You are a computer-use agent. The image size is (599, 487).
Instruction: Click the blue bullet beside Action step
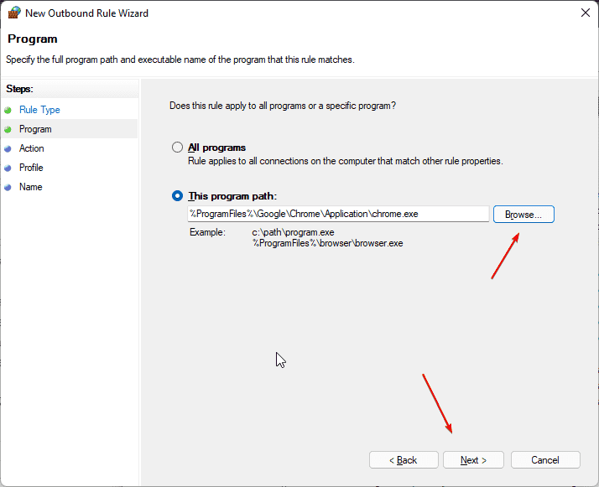click(x=8, y=149)
